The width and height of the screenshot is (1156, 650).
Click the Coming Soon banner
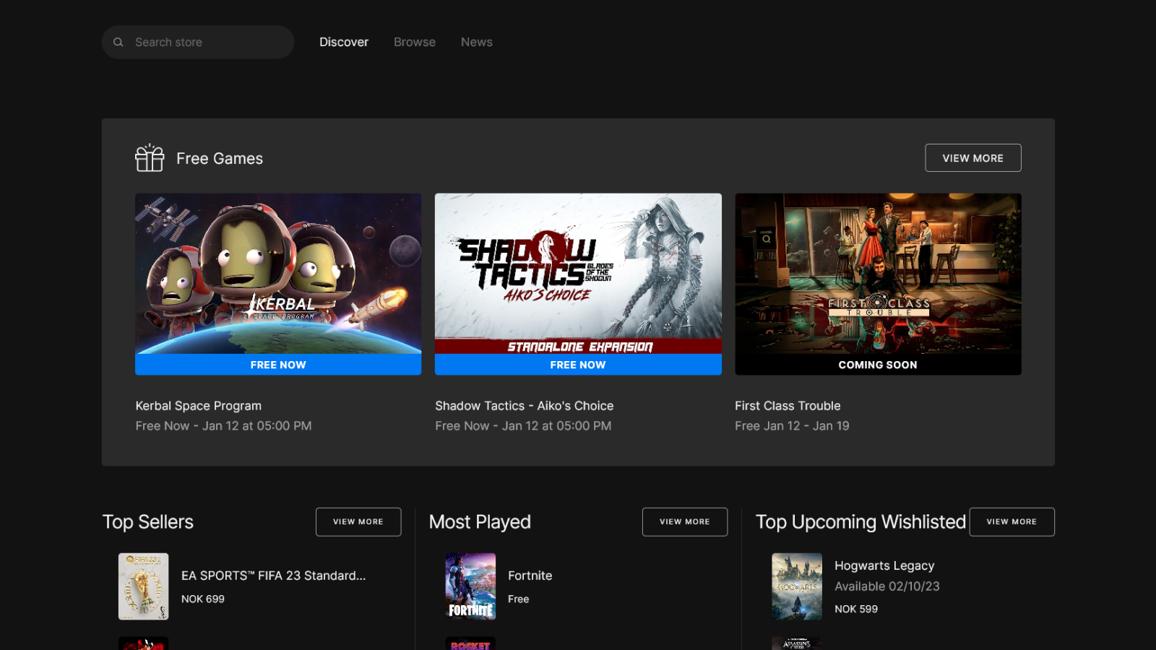pos(878,365)
